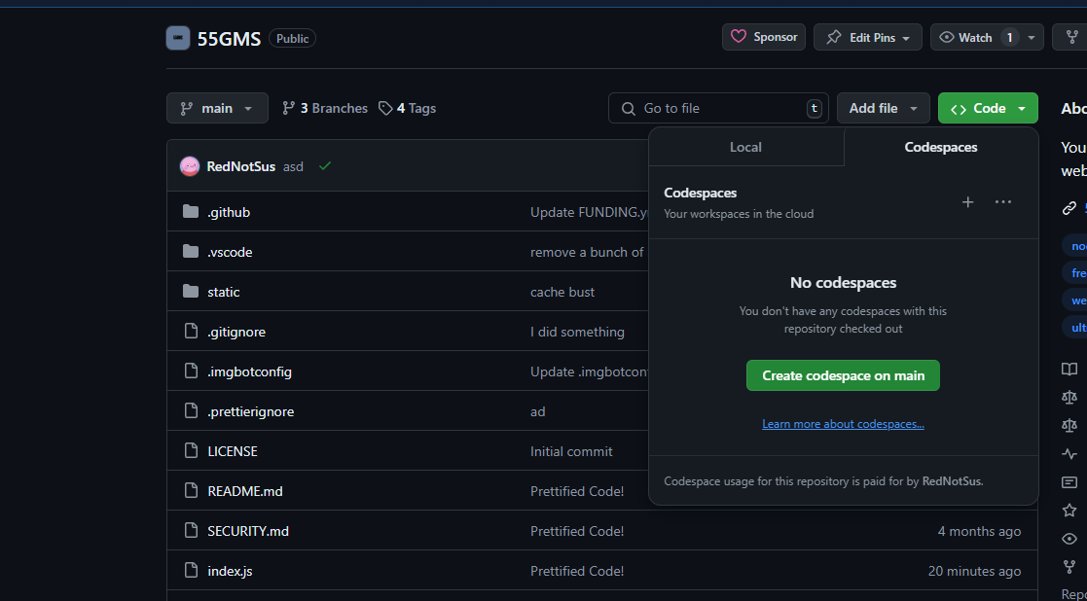Image resolution: width=1087 pixels, height=601 pixels.
Task: Click the sidebar forks icon below the eye
Action: (x=1069, y=567)
